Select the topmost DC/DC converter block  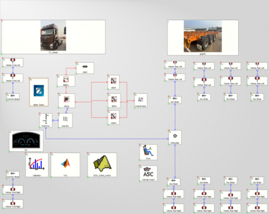coord(114,82)
